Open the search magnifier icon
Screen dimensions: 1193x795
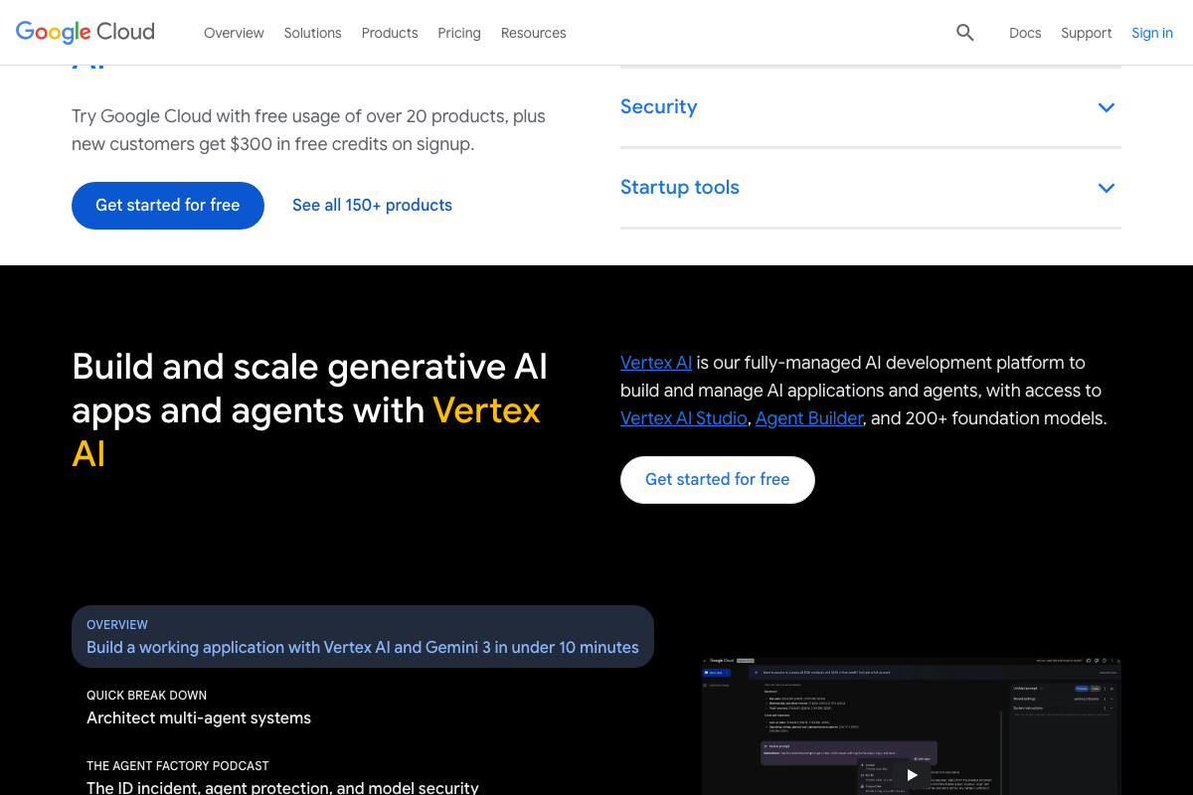pyautogui.click(x=965, y=33)
